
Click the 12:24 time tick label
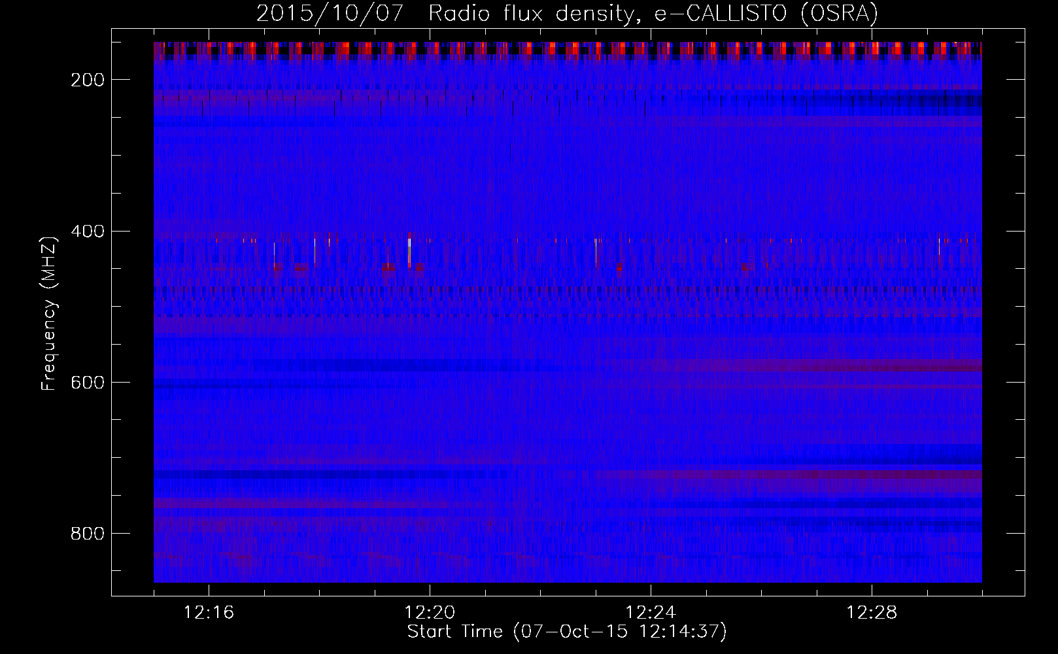pos(651,613)
